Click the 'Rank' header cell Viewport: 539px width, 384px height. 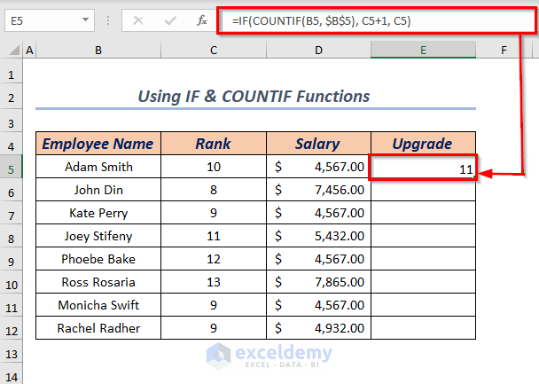click(214, 144)
